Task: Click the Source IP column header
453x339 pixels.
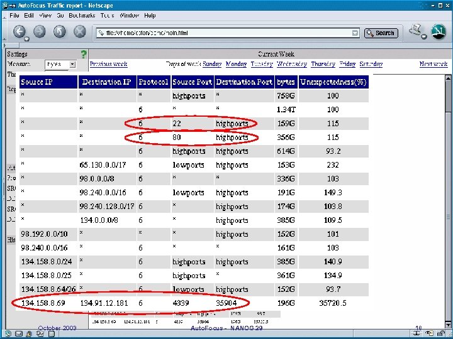Action: [48, 82]
